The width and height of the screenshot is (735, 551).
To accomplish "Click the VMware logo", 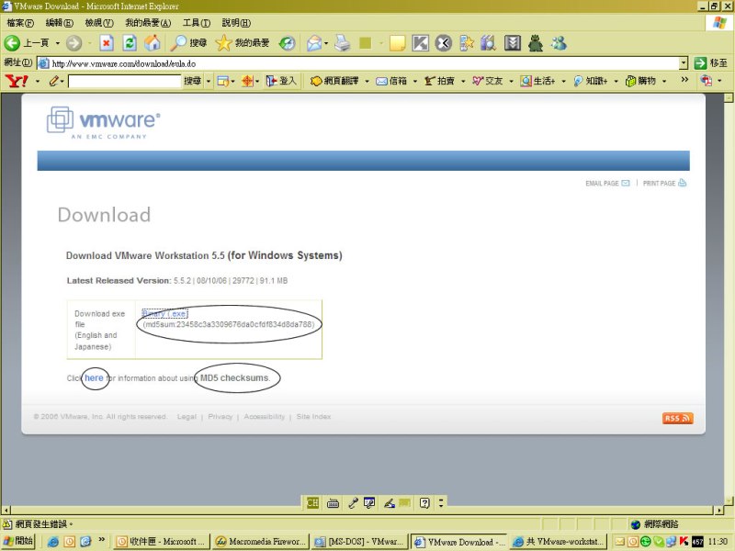I will point(104,123).
